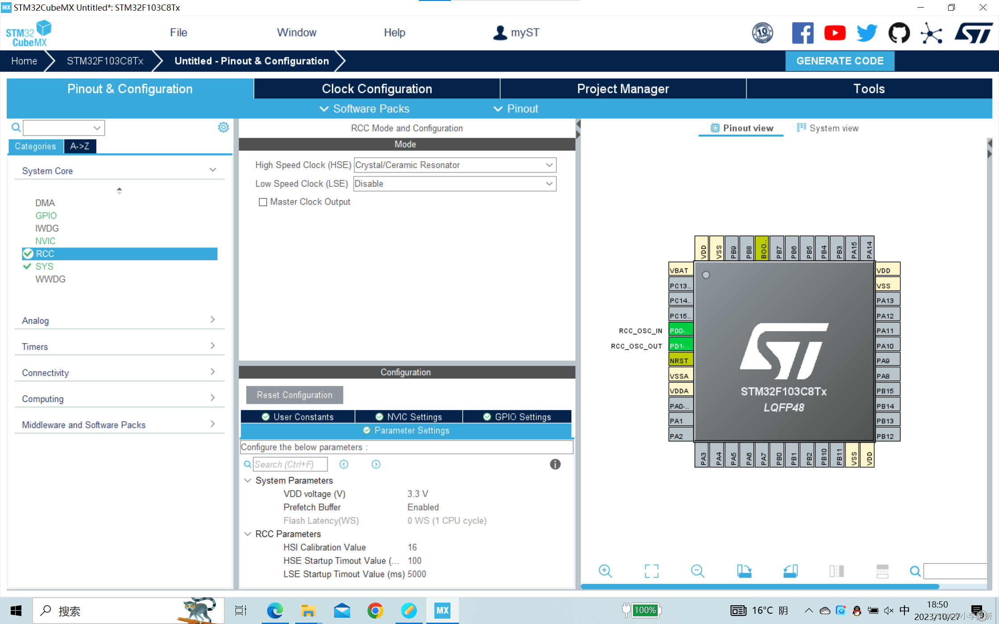This screenshot has width=999, height=624.
Task: Click Reset Configuration button
Action: (294, 395)
